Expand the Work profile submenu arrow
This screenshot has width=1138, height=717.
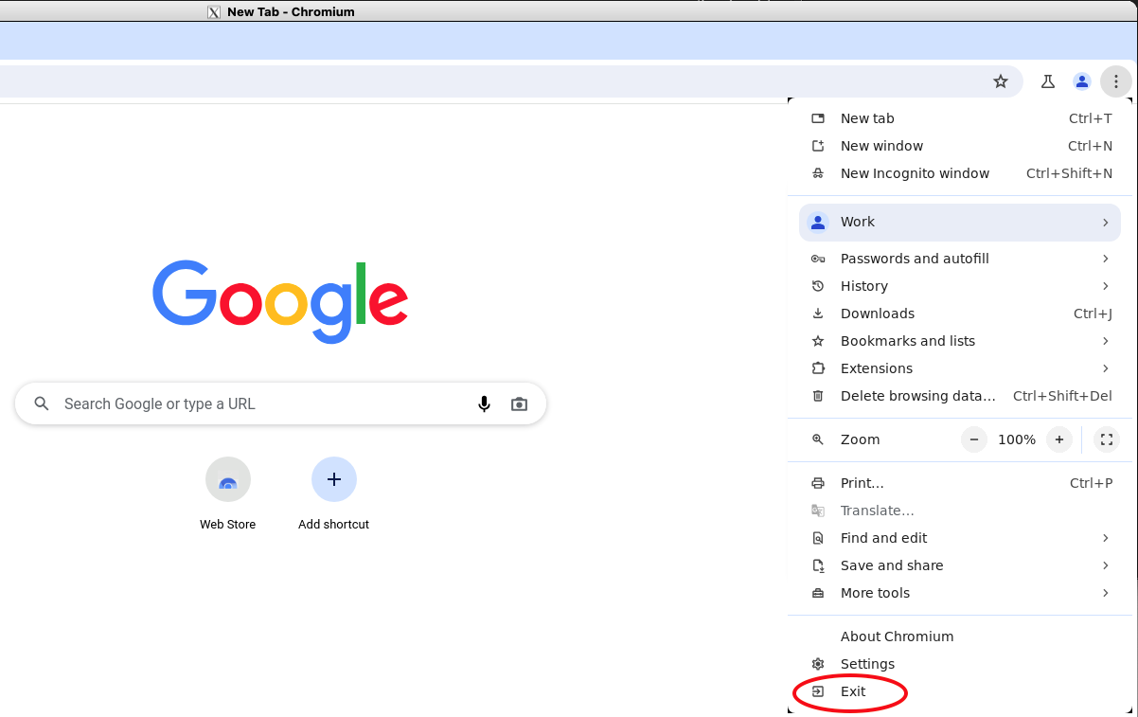1105,222
